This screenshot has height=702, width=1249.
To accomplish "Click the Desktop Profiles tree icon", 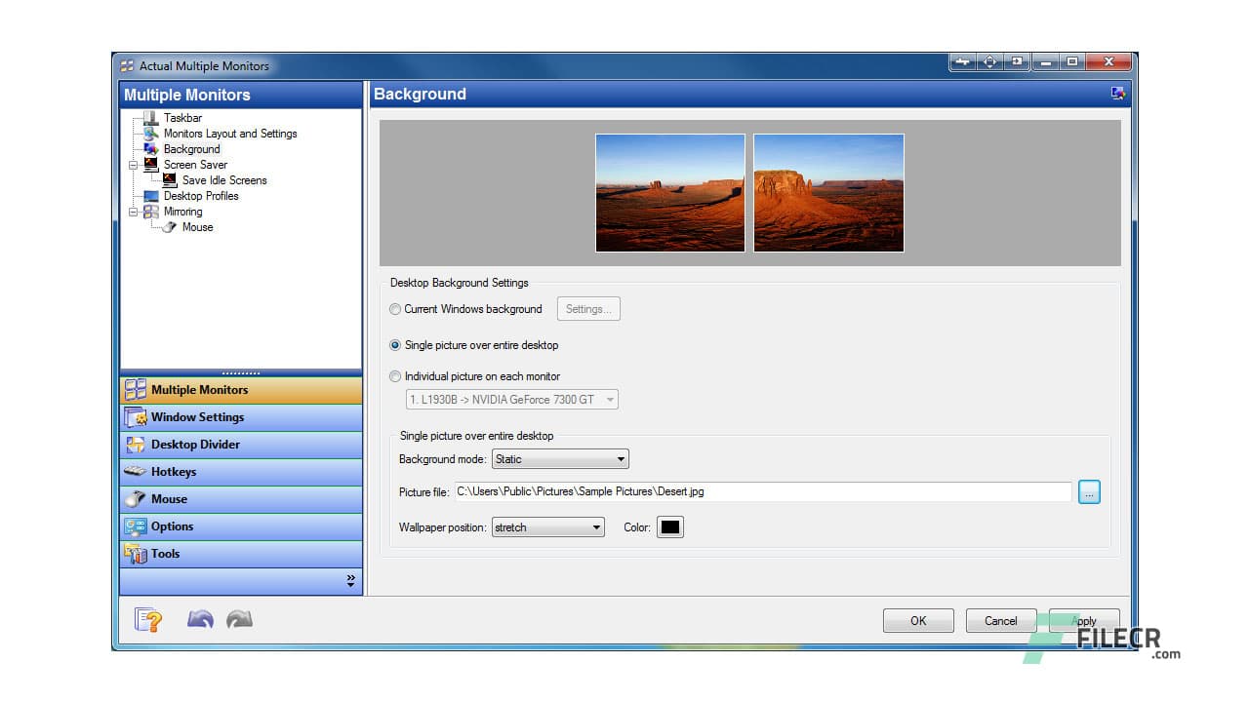I will (150, 196).
